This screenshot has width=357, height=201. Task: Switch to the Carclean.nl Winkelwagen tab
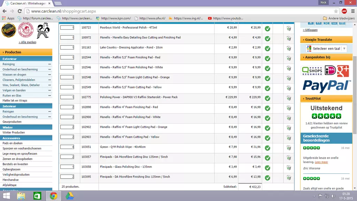coord(28,3)
